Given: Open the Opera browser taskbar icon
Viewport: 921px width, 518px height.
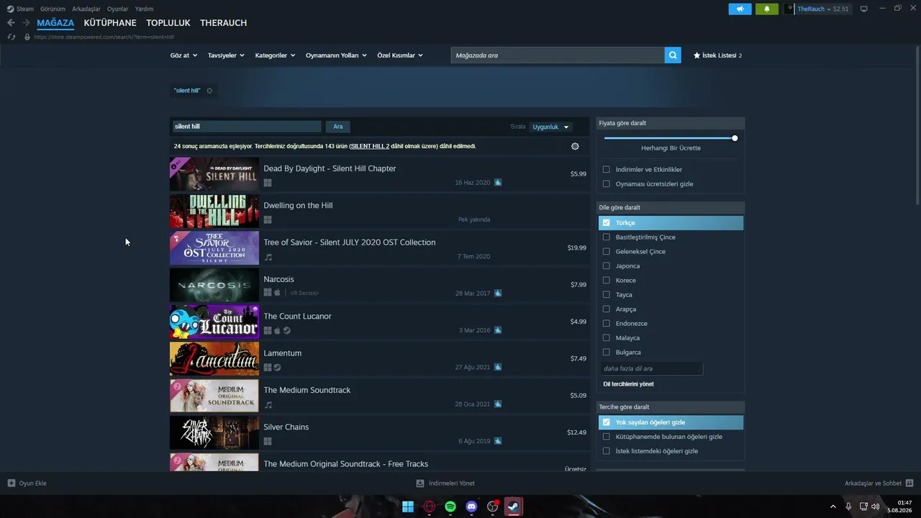Looking at the screenshot, I should tap(430, 506).
